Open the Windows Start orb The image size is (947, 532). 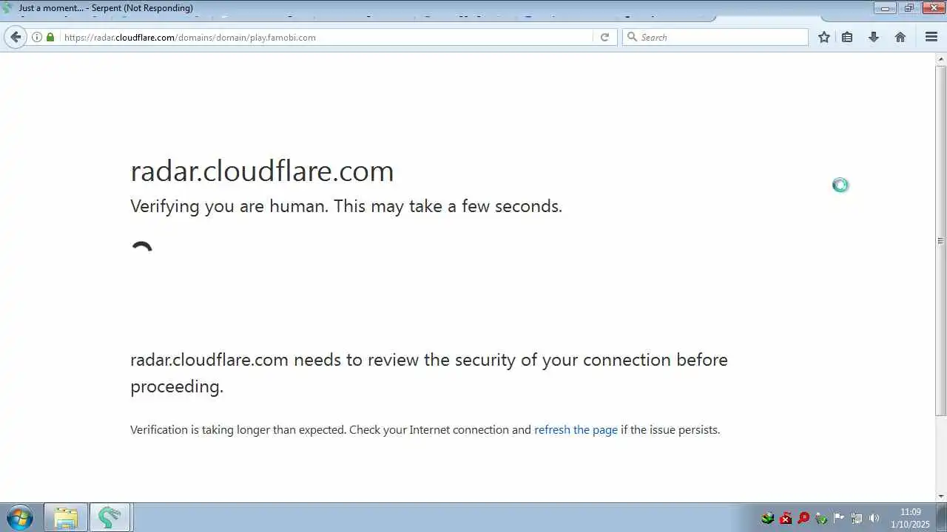[20, 517]
